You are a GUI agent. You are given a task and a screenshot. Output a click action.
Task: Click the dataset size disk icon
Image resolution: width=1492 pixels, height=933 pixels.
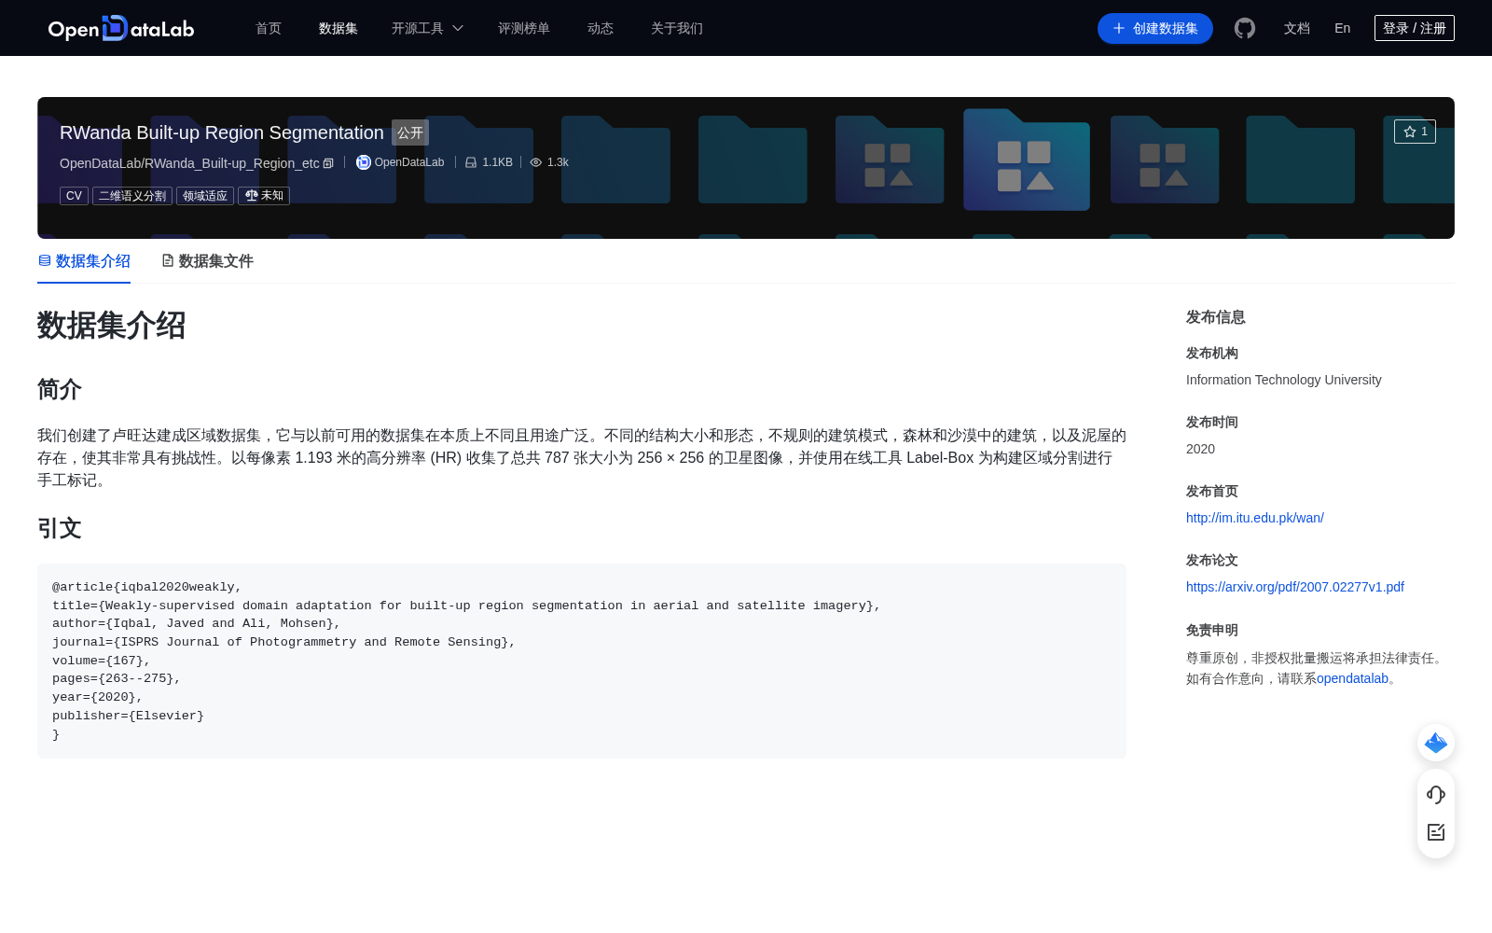pyautogui.click(x=471, y=162)
